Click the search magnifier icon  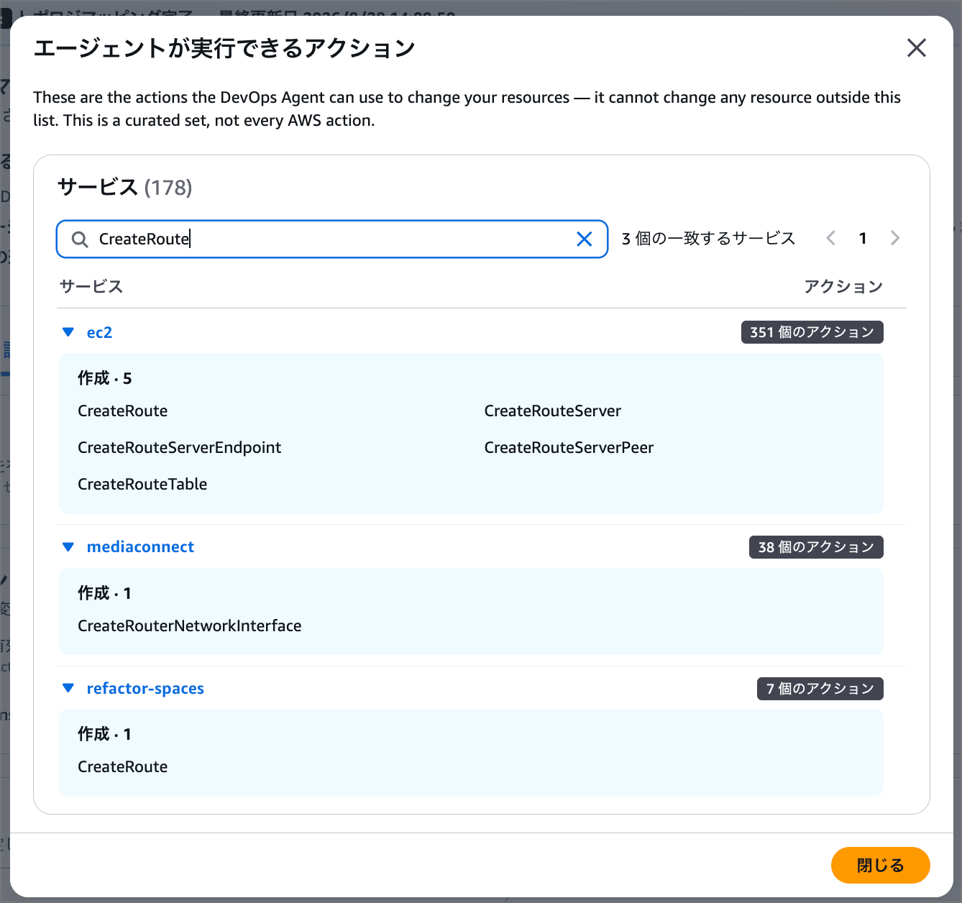coord(80,239)
